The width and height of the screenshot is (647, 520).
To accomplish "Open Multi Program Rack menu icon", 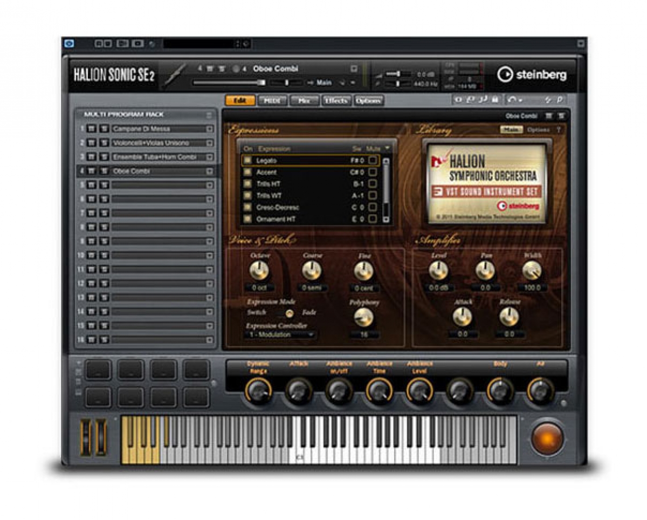I will coord(210,115).
